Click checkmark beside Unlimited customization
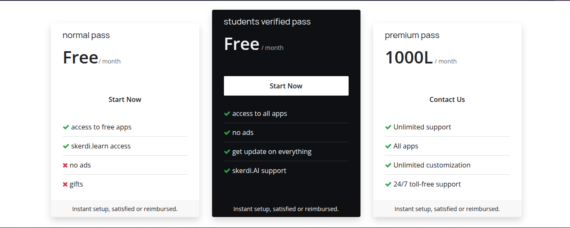570x228 pixels. [388, 165]
